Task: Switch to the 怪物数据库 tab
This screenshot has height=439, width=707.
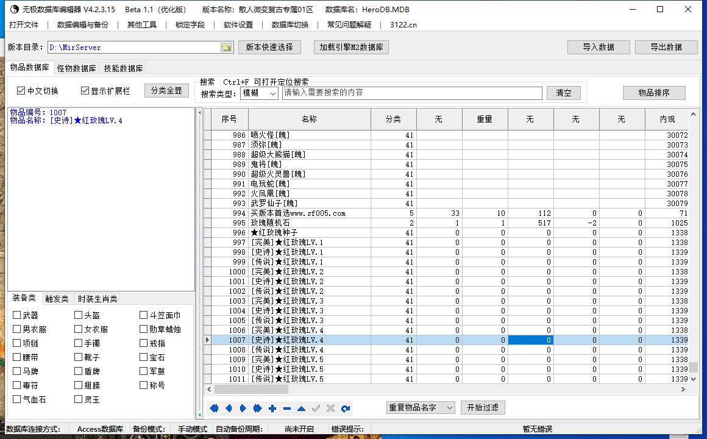Action: (x=77, y=68)
